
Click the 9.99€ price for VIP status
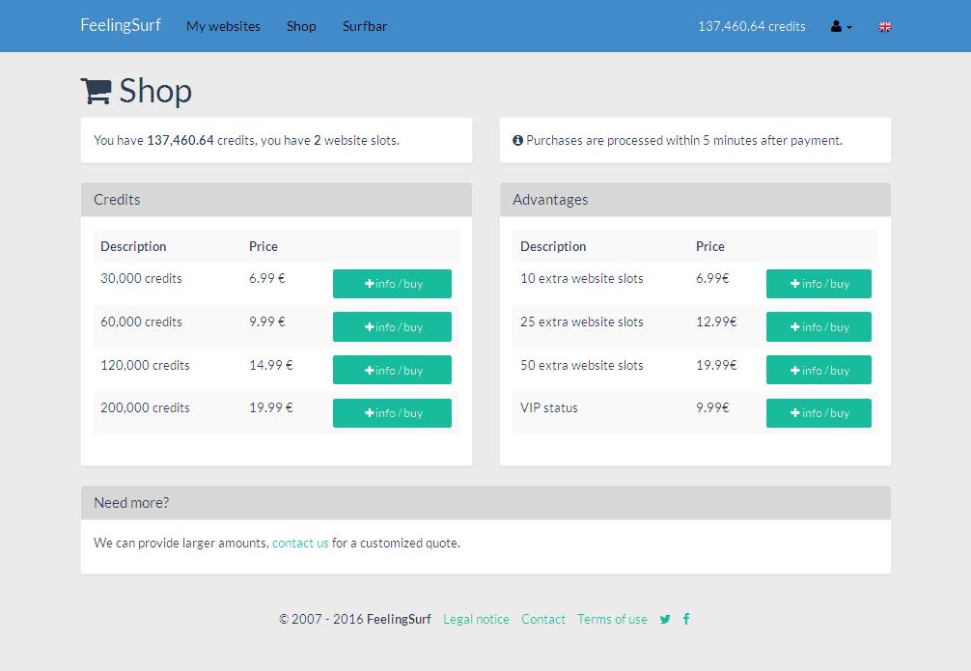point(712,407)
